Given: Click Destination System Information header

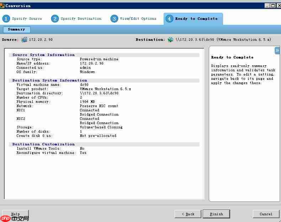Looking at the screenshot, I should 50,81.
